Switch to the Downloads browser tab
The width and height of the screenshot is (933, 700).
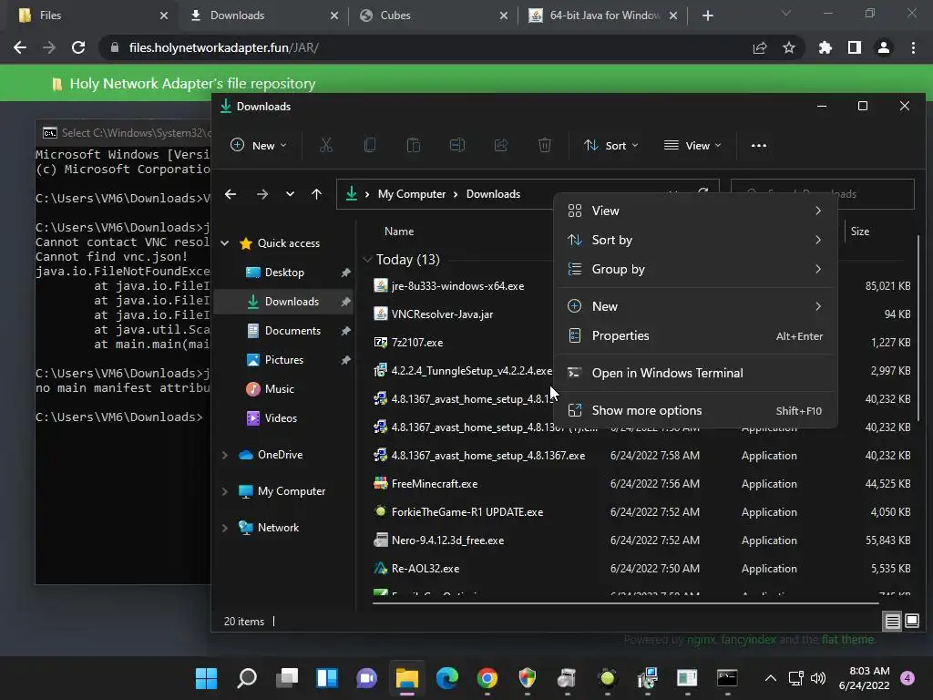[262, 15]
